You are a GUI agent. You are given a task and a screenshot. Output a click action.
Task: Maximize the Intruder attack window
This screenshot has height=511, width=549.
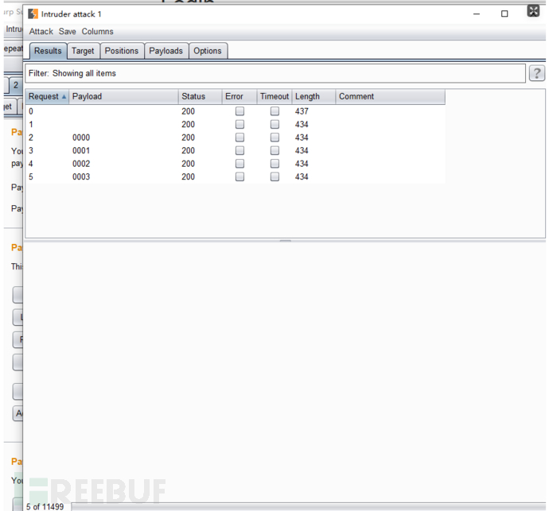click(x=504, y=14)
